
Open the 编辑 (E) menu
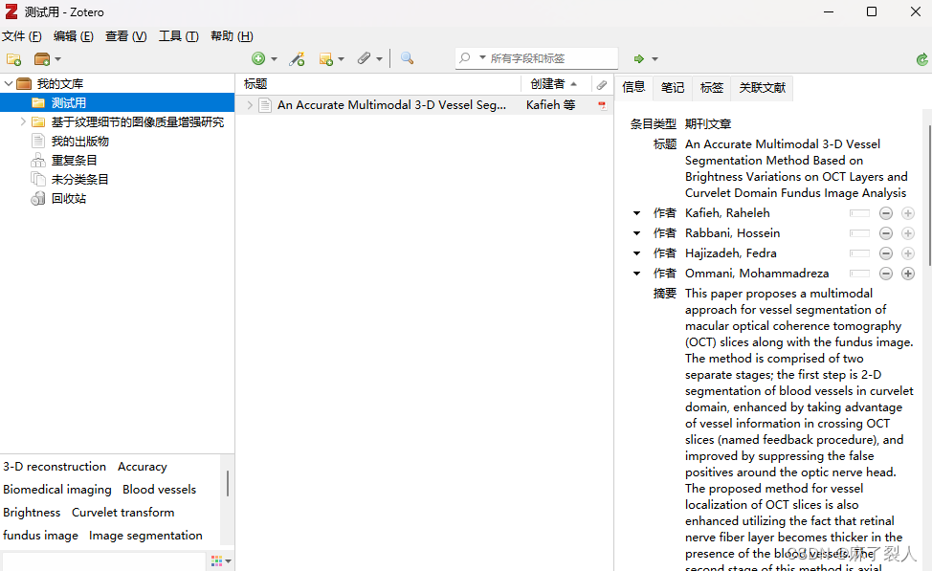click(73, 36)
